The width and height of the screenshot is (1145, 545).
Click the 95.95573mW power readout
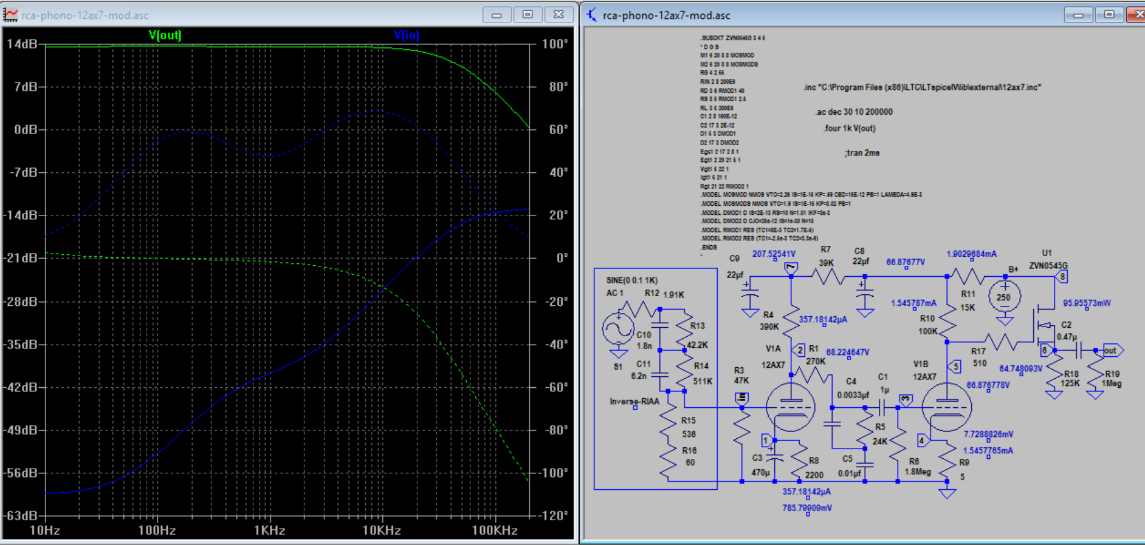[x=1087, y=303]
